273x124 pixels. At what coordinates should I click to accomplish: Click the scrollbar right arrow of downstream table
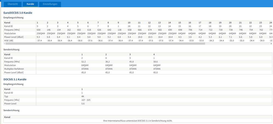[x=271, y=44]
